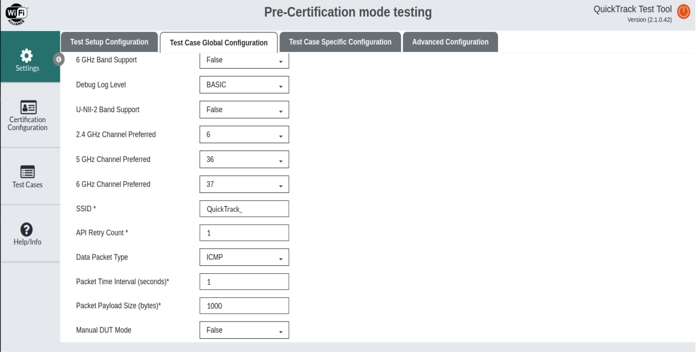Expand the U-NII-2 Band Support dropdown
Screen dimensions: 698x354
tap(244, 110)
